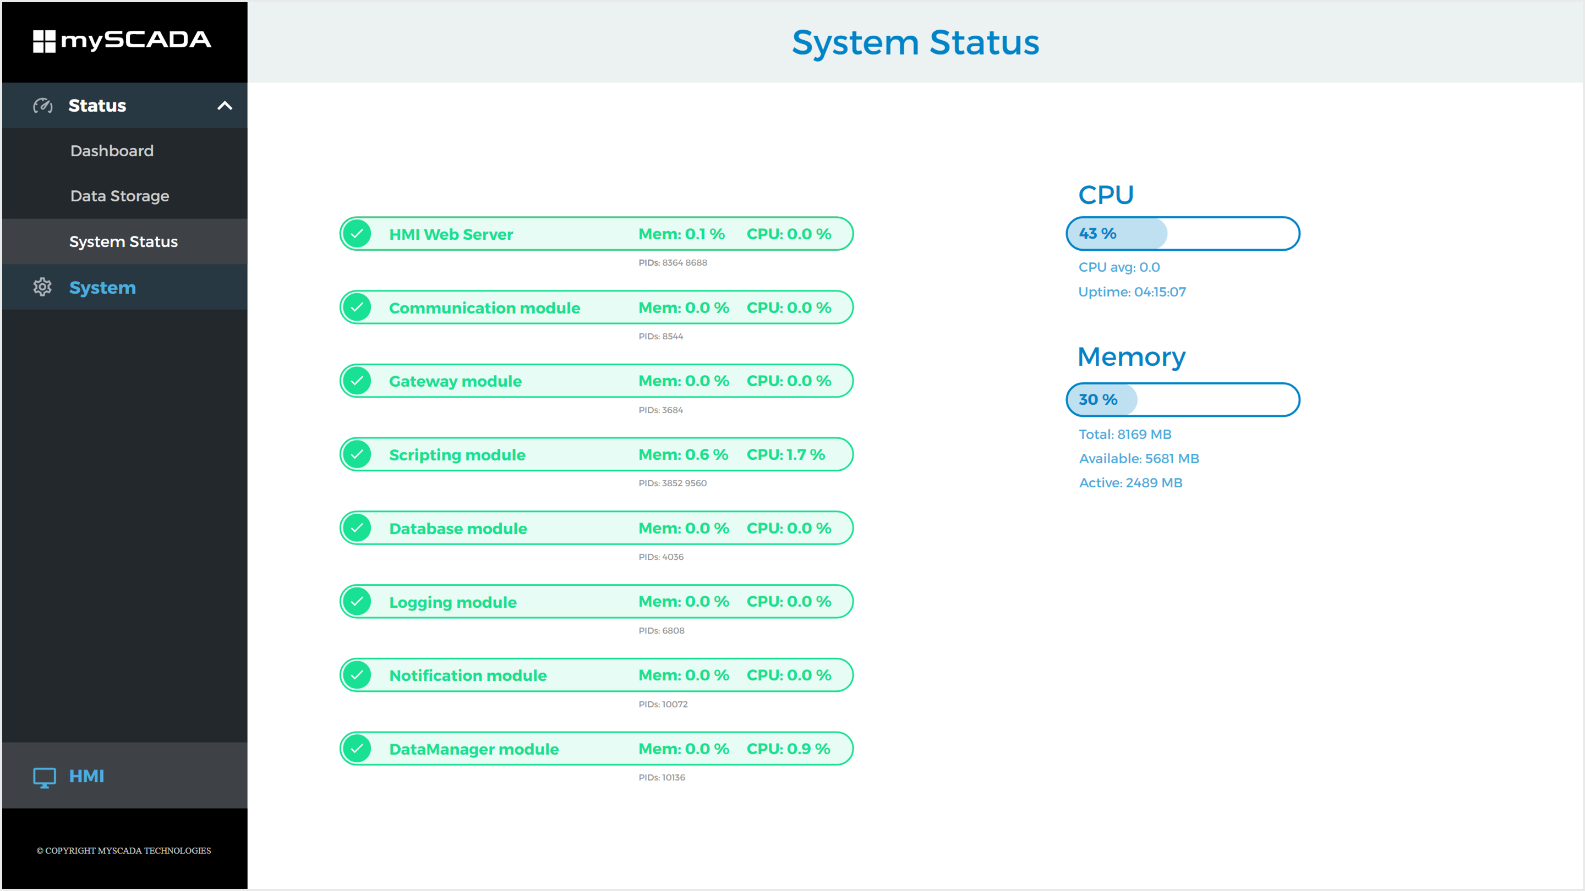Click PIDs 10072 text
Screen dimensions: 1585x891
663,705
